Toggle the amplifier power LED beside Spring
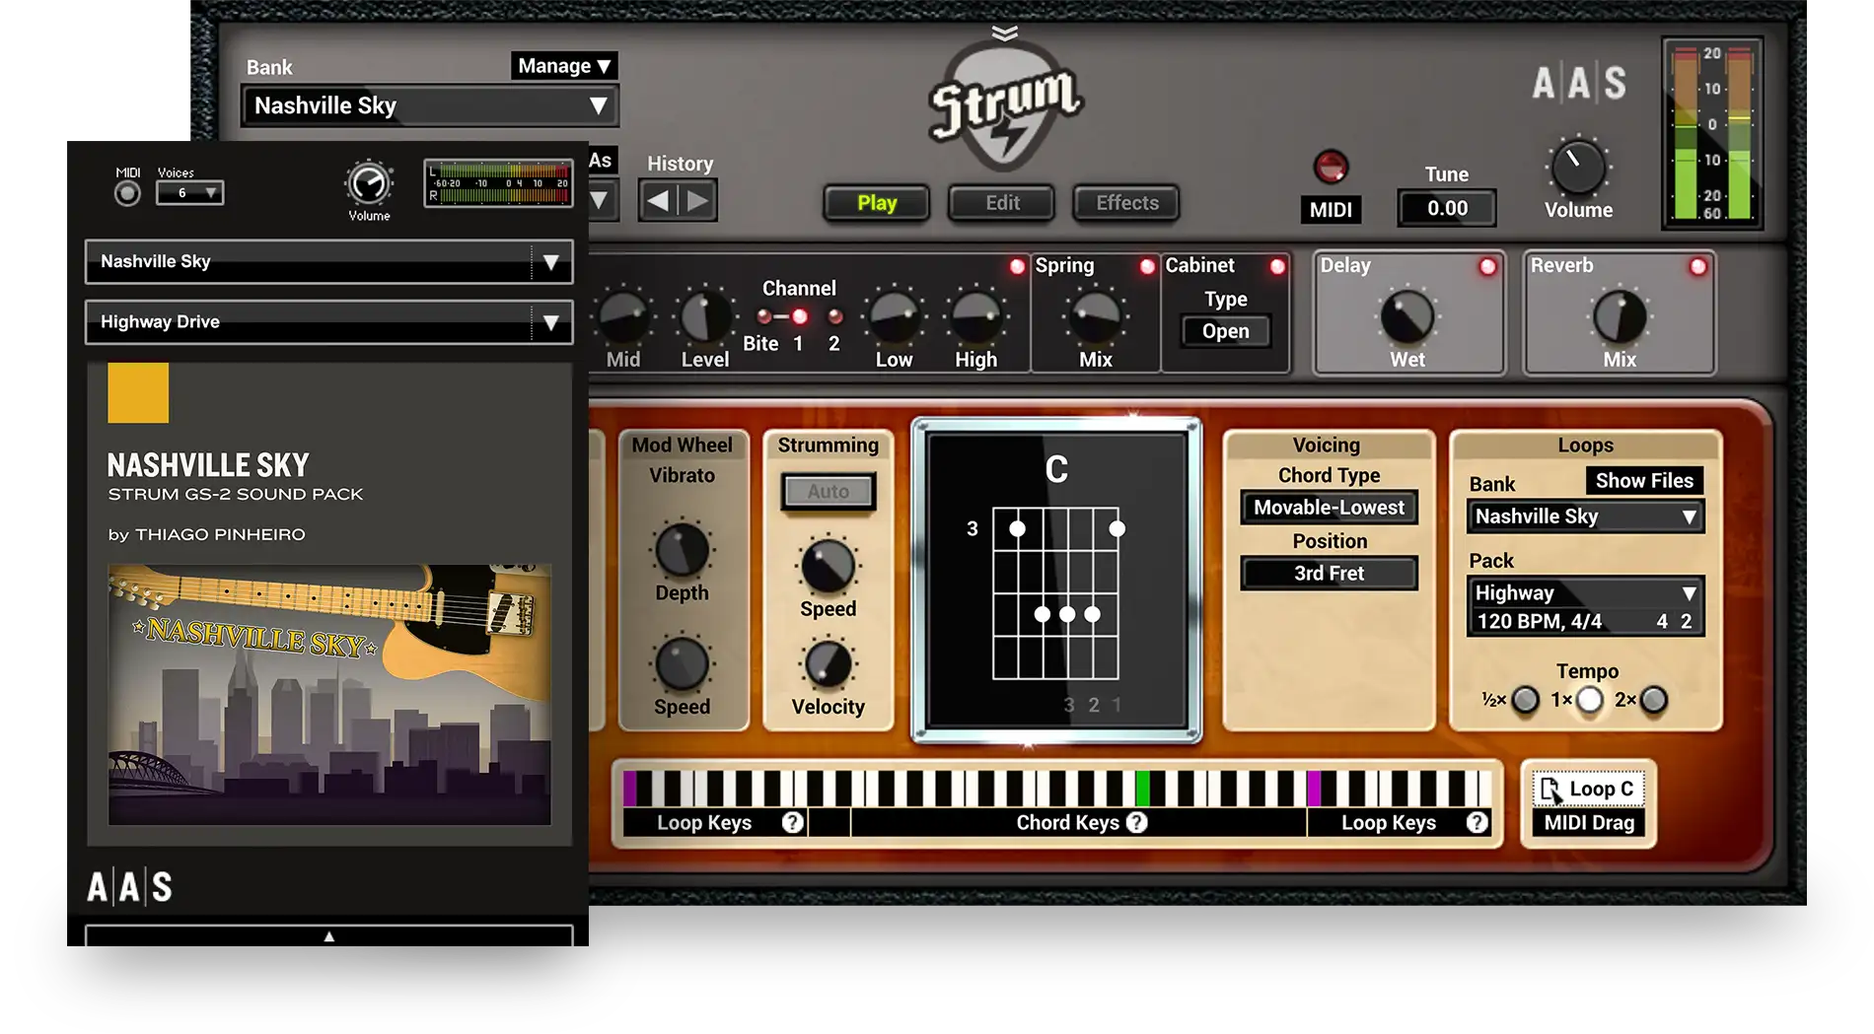 1017,266
